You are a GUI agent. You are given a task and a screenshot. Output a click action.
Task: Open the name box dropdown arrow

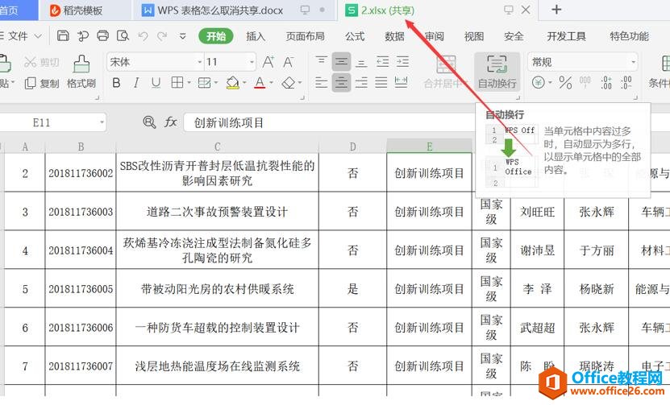pos(102,123)
